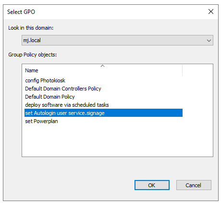Click the domain dropdown chevron arrow

click(209, 41)
